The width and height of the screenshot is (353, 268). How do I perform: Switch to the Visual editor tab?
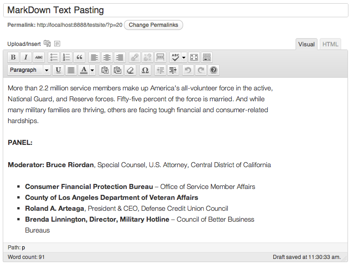click(x=307, y=44)
